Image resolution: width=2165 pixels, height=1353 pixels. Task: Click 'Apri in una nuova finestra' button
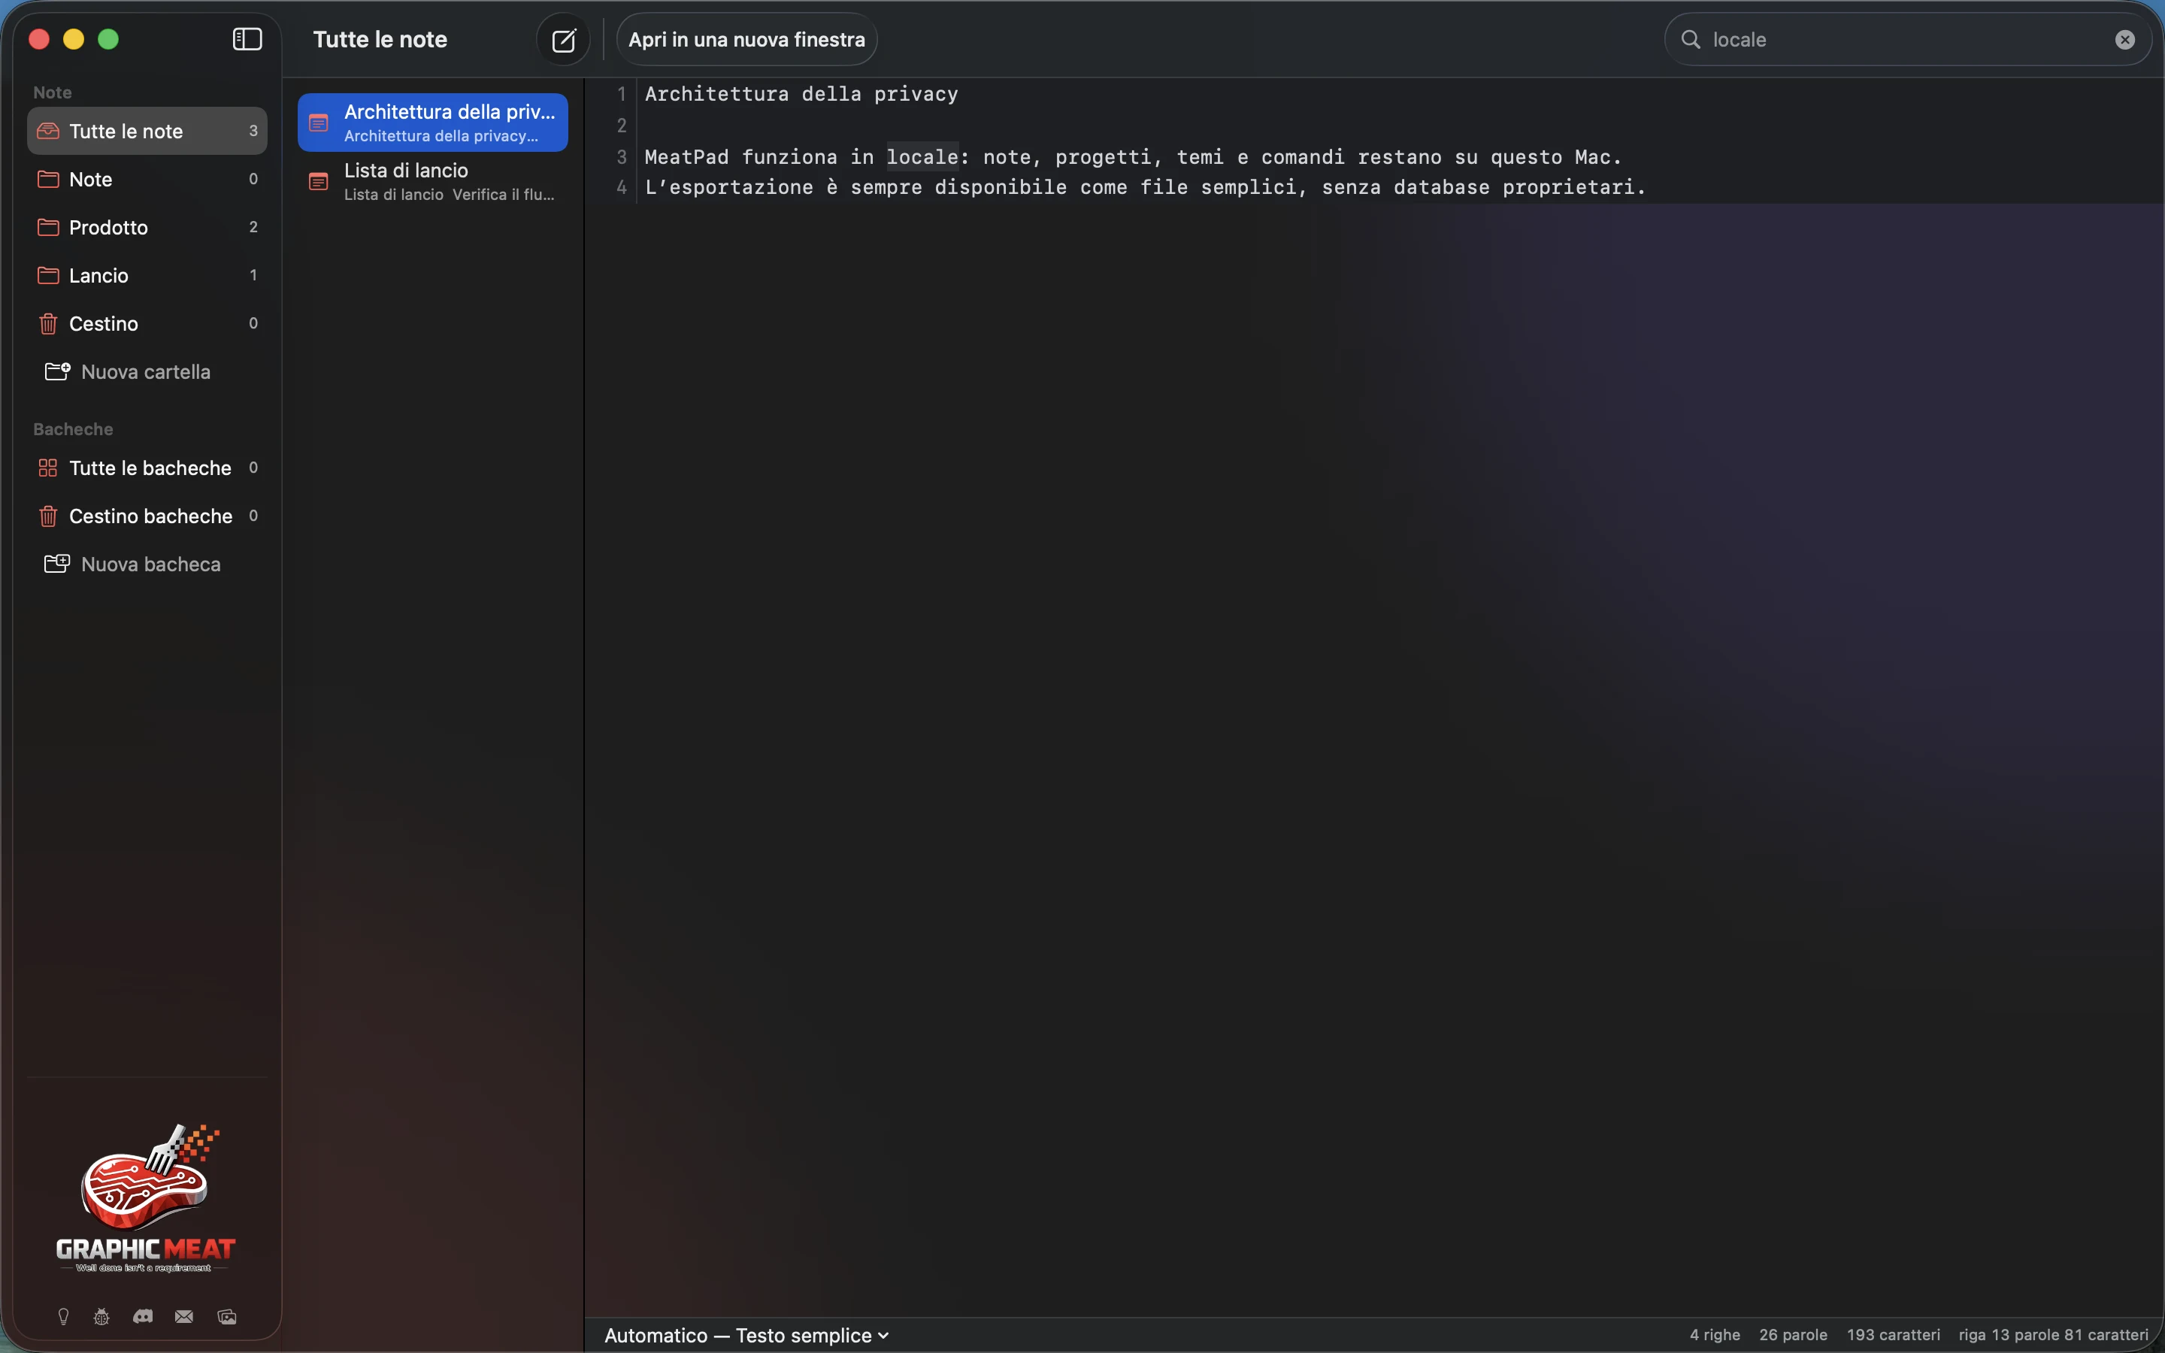click(746, 39)
